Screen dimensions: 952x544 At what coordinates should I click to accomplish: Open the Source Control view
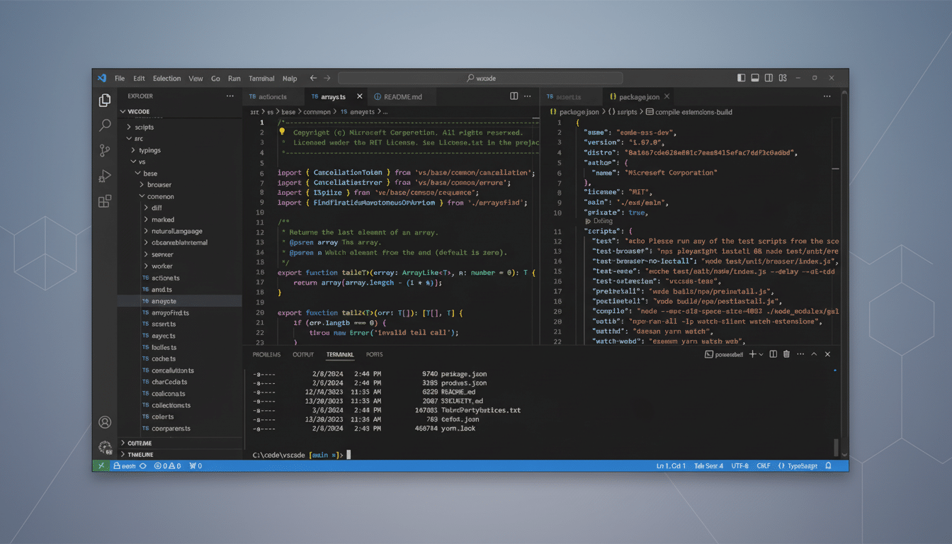105,151
